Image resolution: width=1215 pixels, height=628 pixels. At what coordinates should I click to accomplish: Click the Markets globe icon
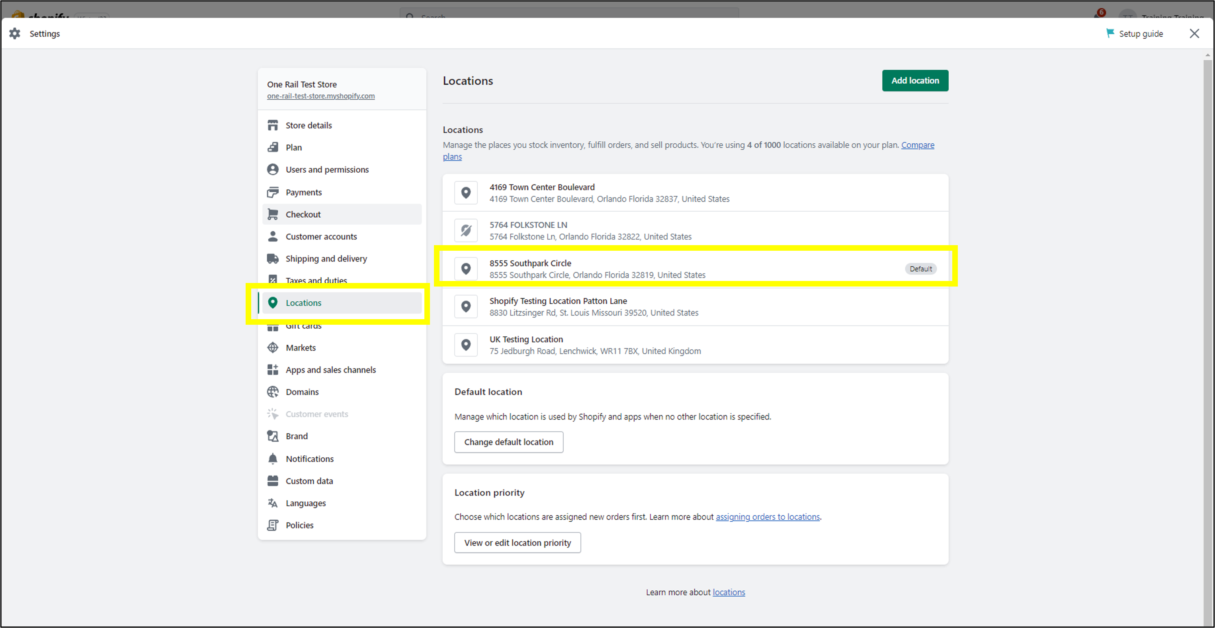(273, 347)
